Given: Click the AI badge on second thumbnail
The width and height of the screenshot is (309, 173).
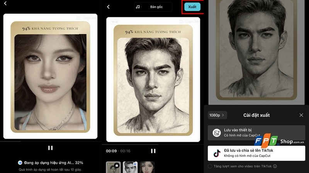Looking at the screenshot, I should coord(135,164).
